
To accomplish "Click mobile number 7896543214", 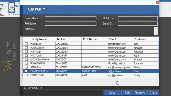I will coord(62,75).
